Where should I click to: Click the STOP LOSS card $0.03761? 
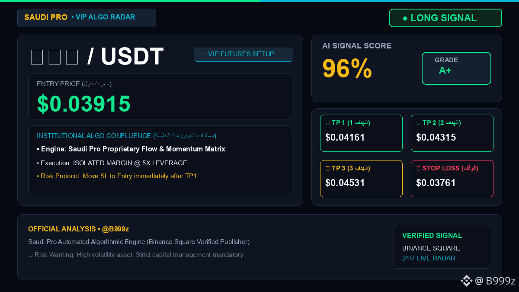pyautogui.click(x=452, y=179)
